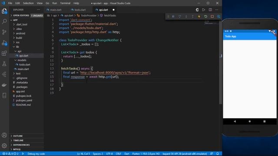Click Ln 16, Col 5 cursor position
The height and width of the screenshot is (156, 278).
83,154
